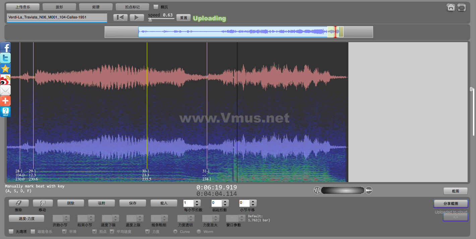Click the overview waveform navigation strip
This screenshot has height=239, width=476.
click(x=239, y=32)
